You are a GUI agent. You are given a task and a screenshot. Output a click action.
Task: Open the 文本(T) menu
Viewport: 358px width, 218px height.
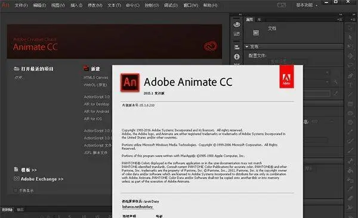tap(115, 5)
